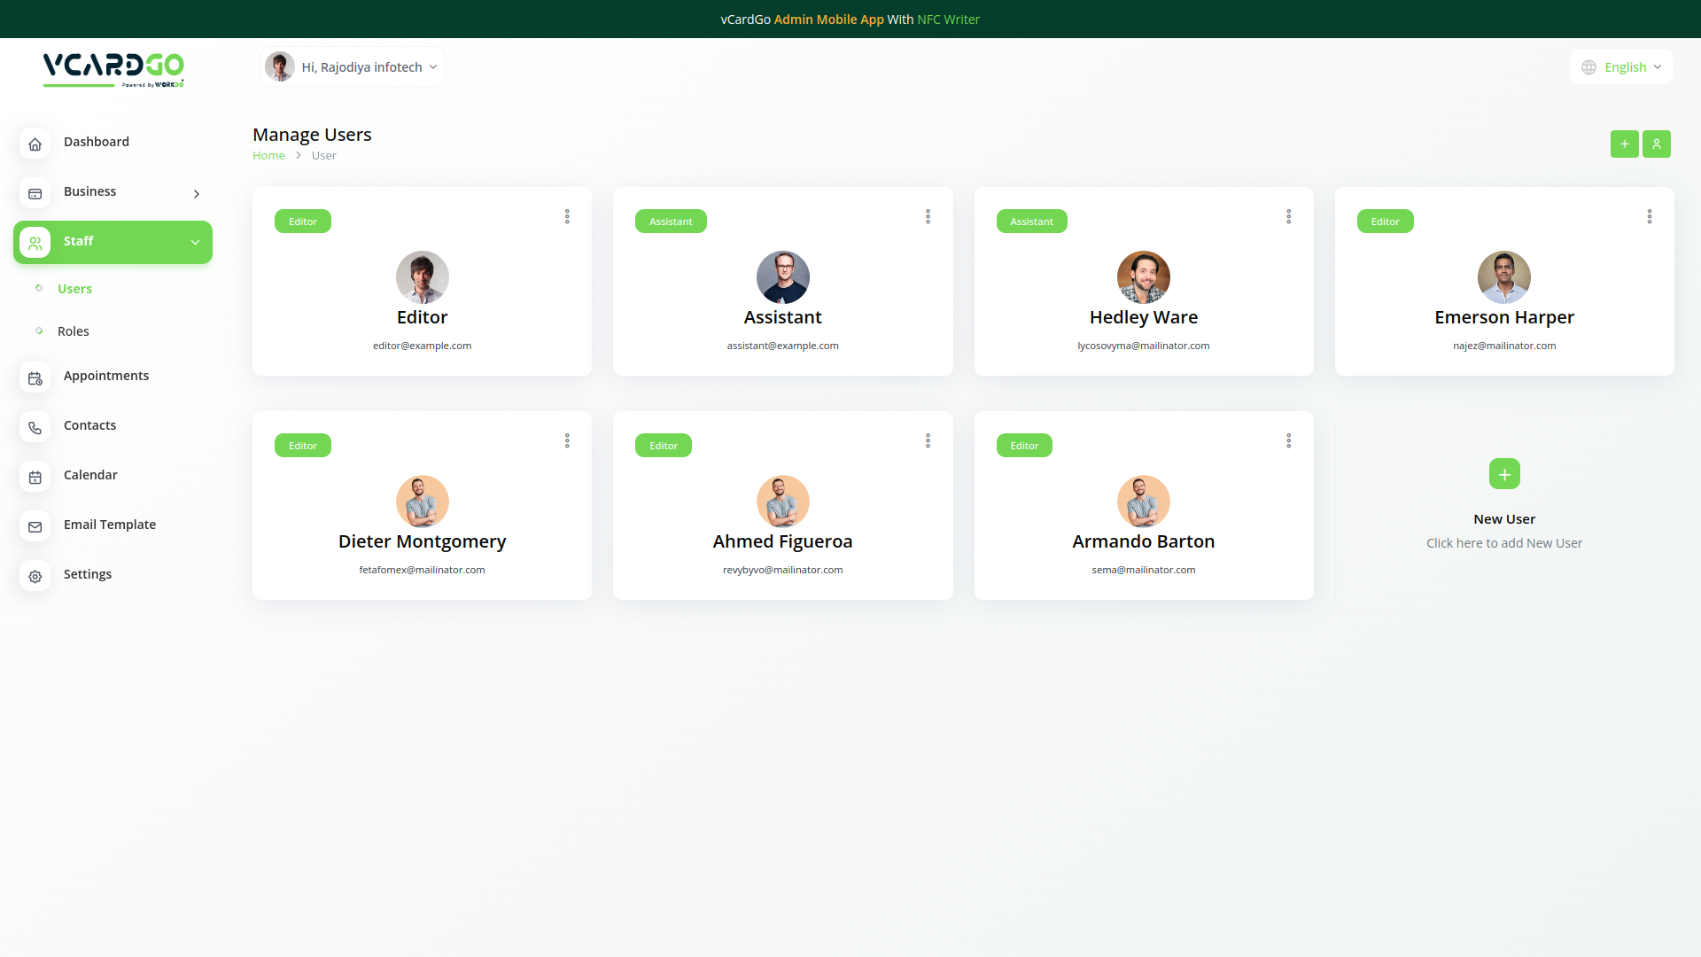Viewport: 1701px width, 957px height.
Task: Click the New User plus button card
Action: coord(1503,474)
